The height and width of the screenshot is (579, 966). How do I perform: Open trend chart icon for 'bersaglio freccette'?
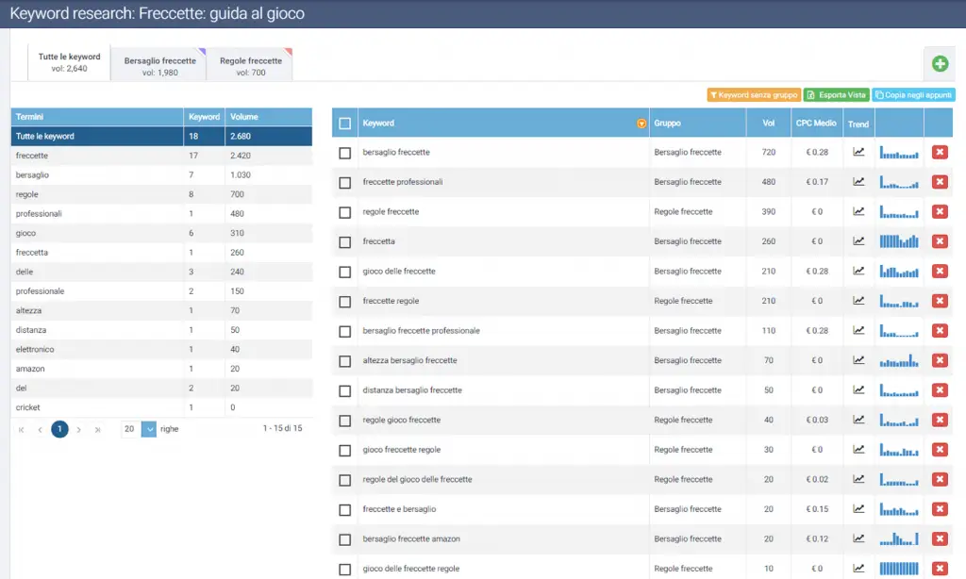[x=858, y=152]
